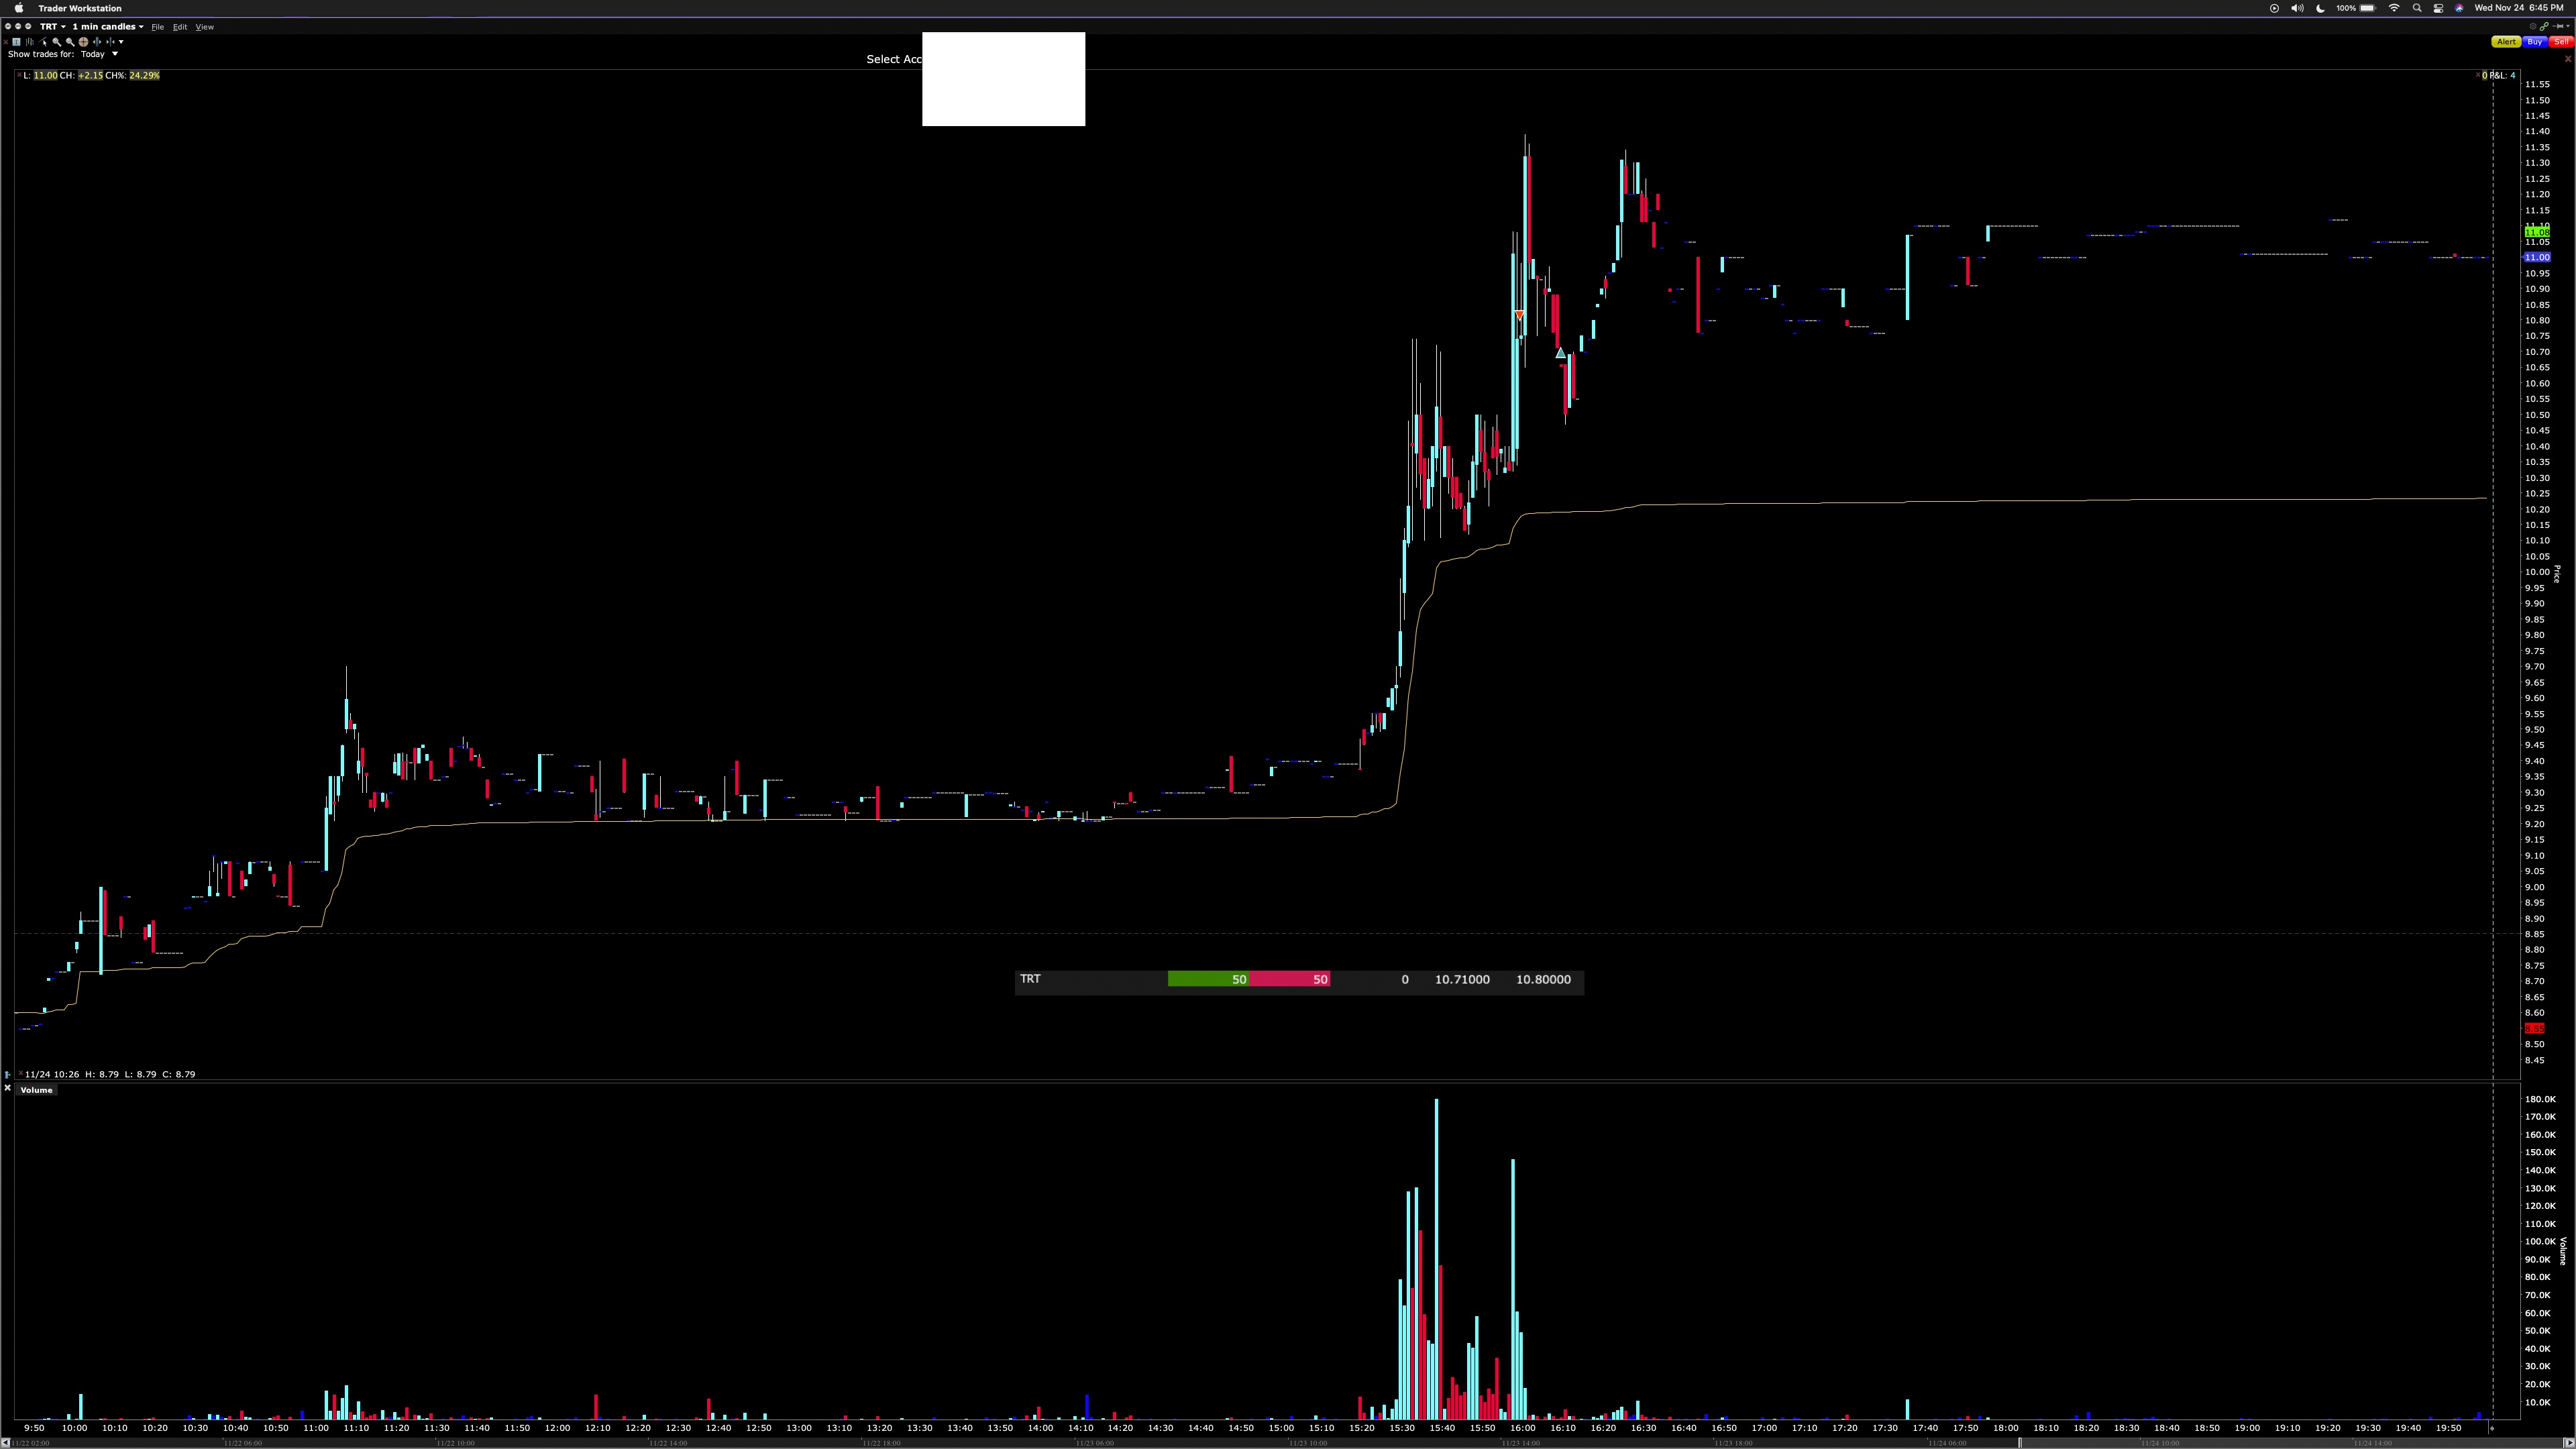Image resolution: width=2576 pixels, height=1449 pixels.
Task: Open chart settings gear icon
Action: pyautogui.click(x=2533, y=27)
